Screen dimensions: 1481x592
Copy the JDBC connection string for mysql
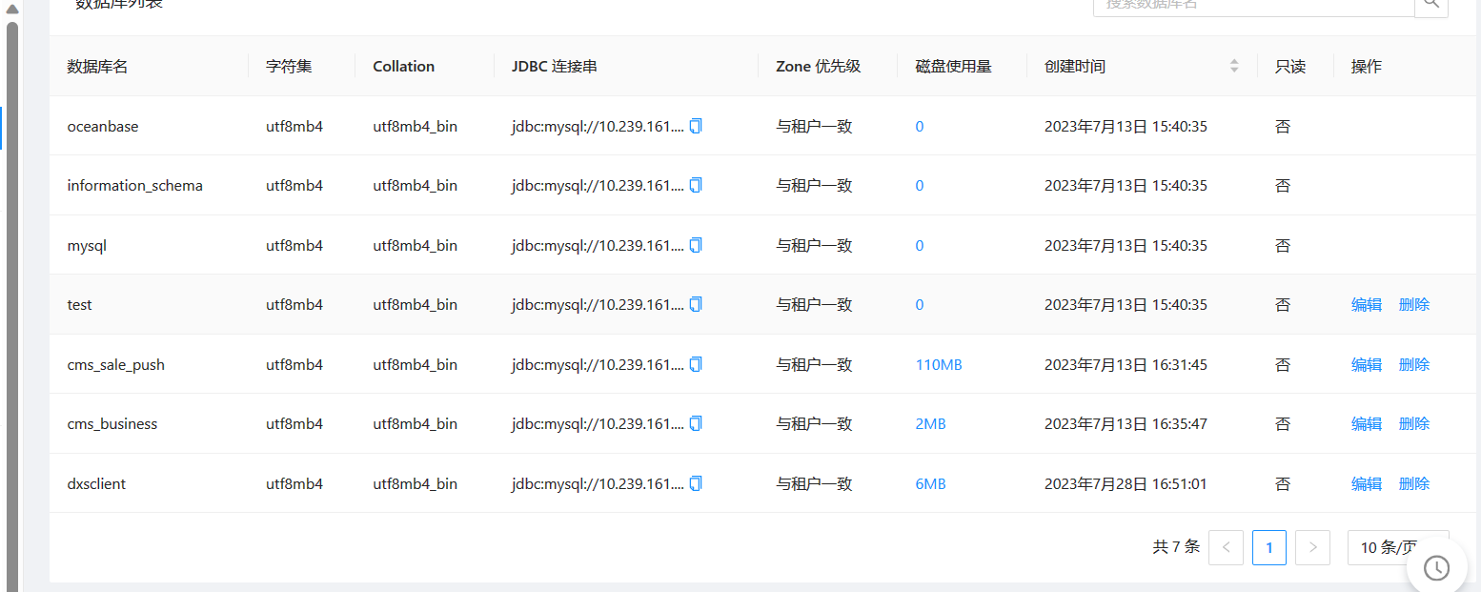click(696, 245)
